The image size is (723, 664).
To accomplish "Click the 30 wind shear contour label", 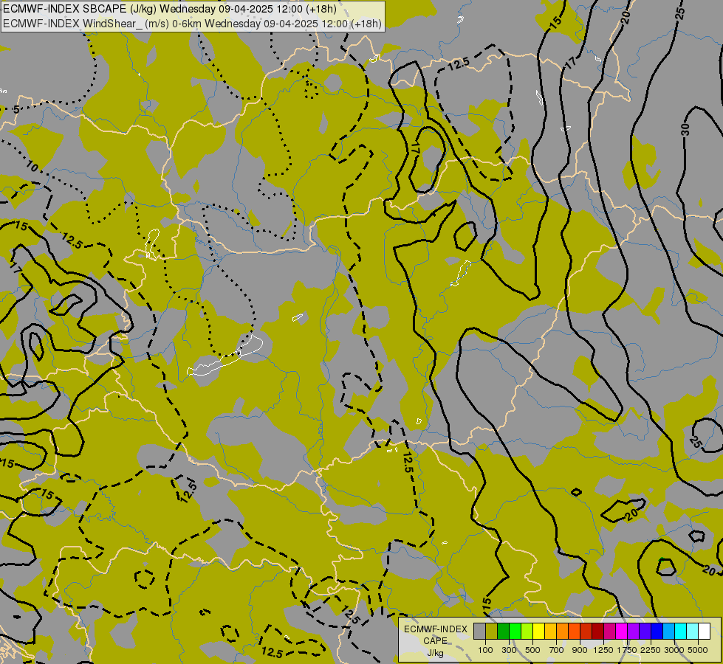I will tap(685, 130).
